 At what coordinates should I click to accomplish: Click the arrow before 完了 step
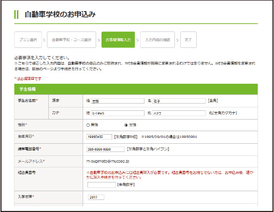[x=177, y=40]
